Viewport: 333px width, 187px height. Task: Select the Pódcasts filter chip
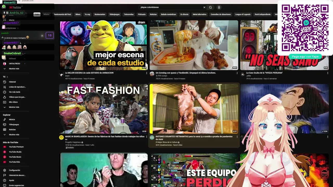(142, 14)
